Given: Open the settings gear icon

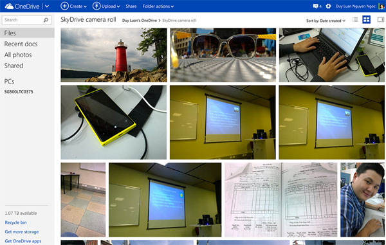Looking at the screenshot, I should (x=328, y=6).
